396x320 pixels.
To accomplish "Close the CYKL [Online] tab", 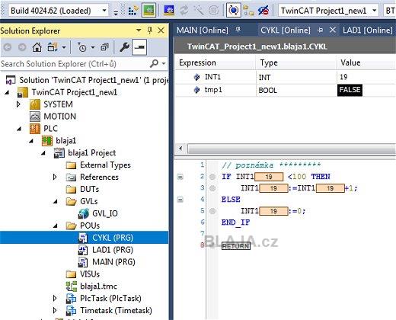I will pos(333,30).
